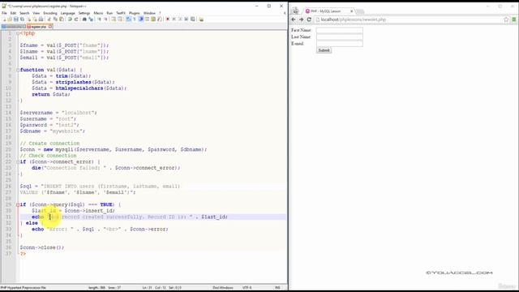Close the register.php tab
The image size is (519, 292).
[x=50, y=27]
